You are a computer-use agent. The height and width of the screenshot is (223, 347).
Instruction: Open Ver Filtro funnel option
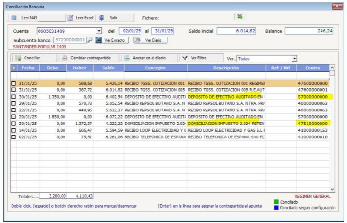pos(194,58)
